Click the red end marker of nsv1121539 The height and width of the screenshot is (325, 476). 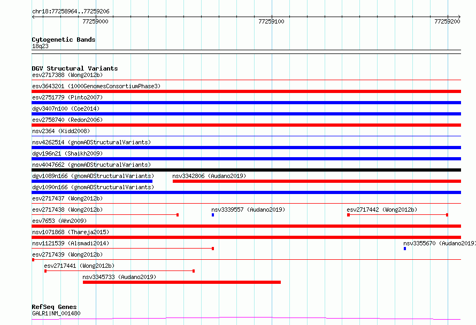click(213, 249)
